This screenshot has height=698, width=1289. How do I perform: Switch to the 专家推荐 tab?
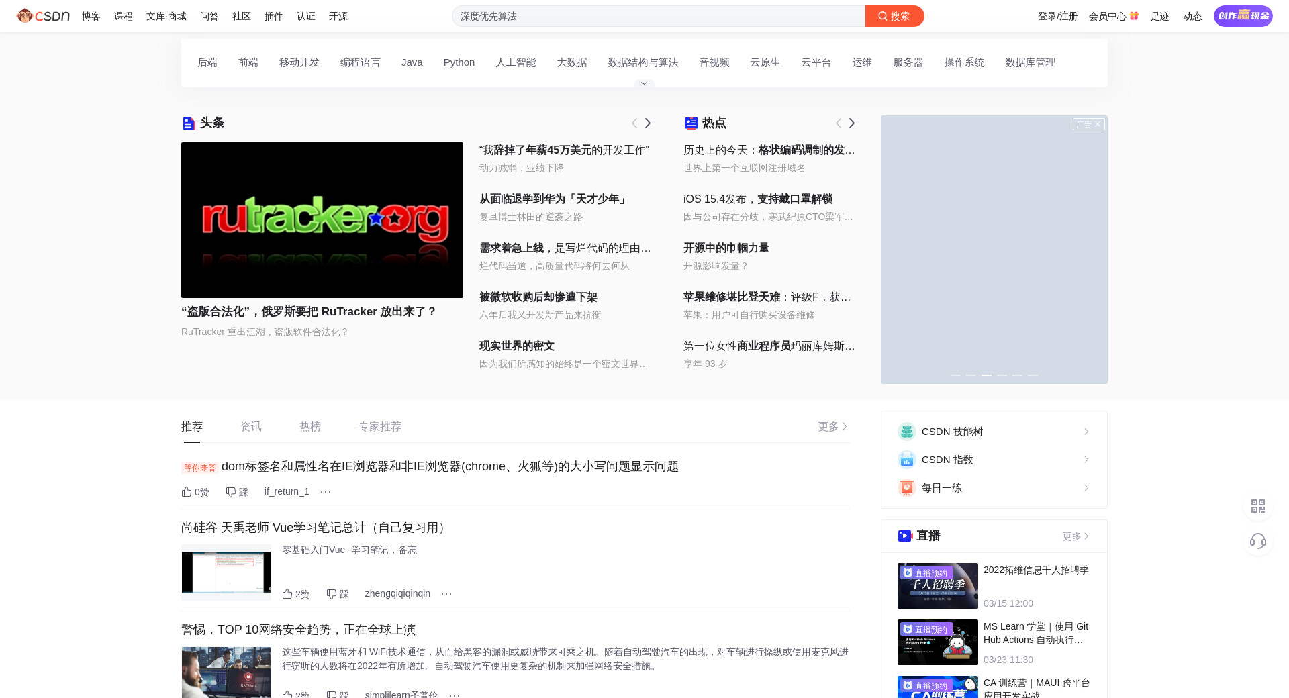(379, 427)
